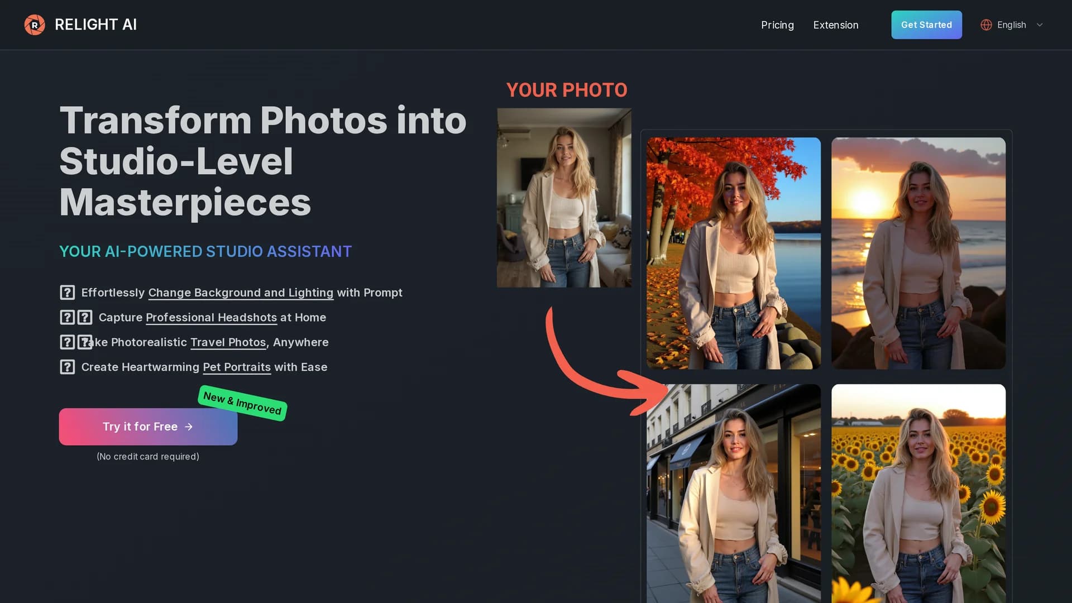Click the Transform Photos into Studio-Level Masterpieces heading
This screenshot has height=603, width=1072.
click(262, 161)
